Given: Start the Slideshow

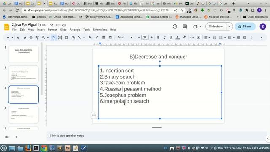Looking at the screenshot, I should point(216,27).
